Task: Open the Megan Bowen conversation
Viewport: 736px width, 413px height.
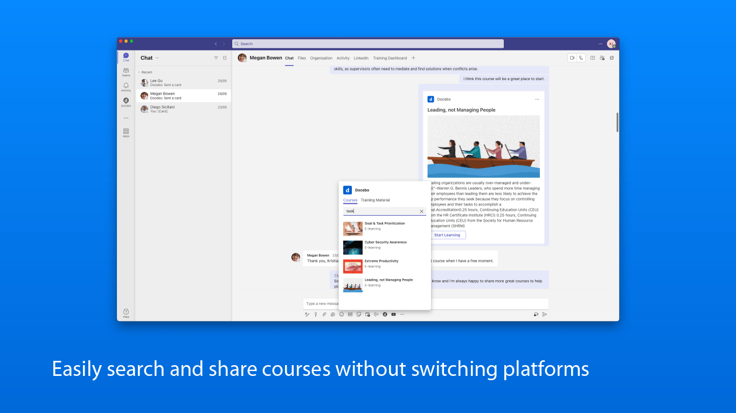Action: [x=183, y=96]
